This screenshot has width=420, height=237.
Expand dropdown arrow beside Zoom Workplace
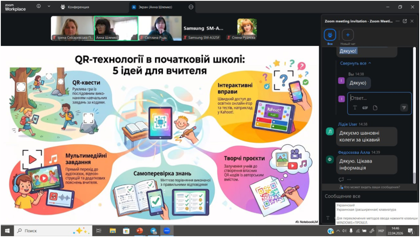49,7
